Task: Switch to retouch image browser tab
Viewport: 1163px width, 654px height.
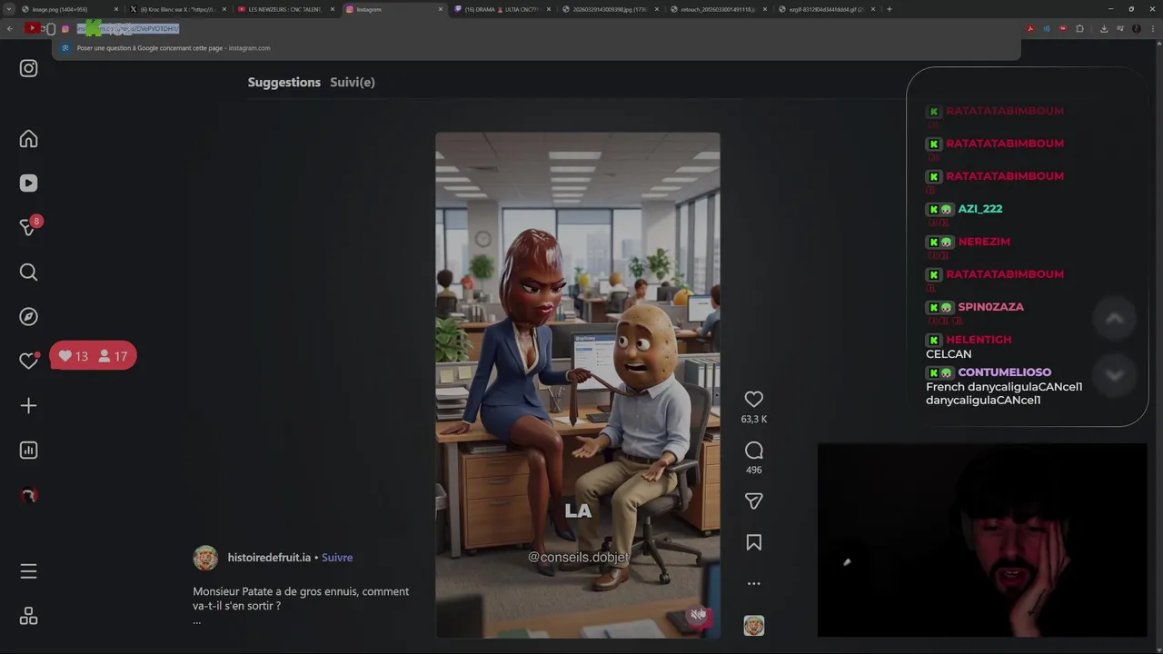Action: (x=718, y=9)
